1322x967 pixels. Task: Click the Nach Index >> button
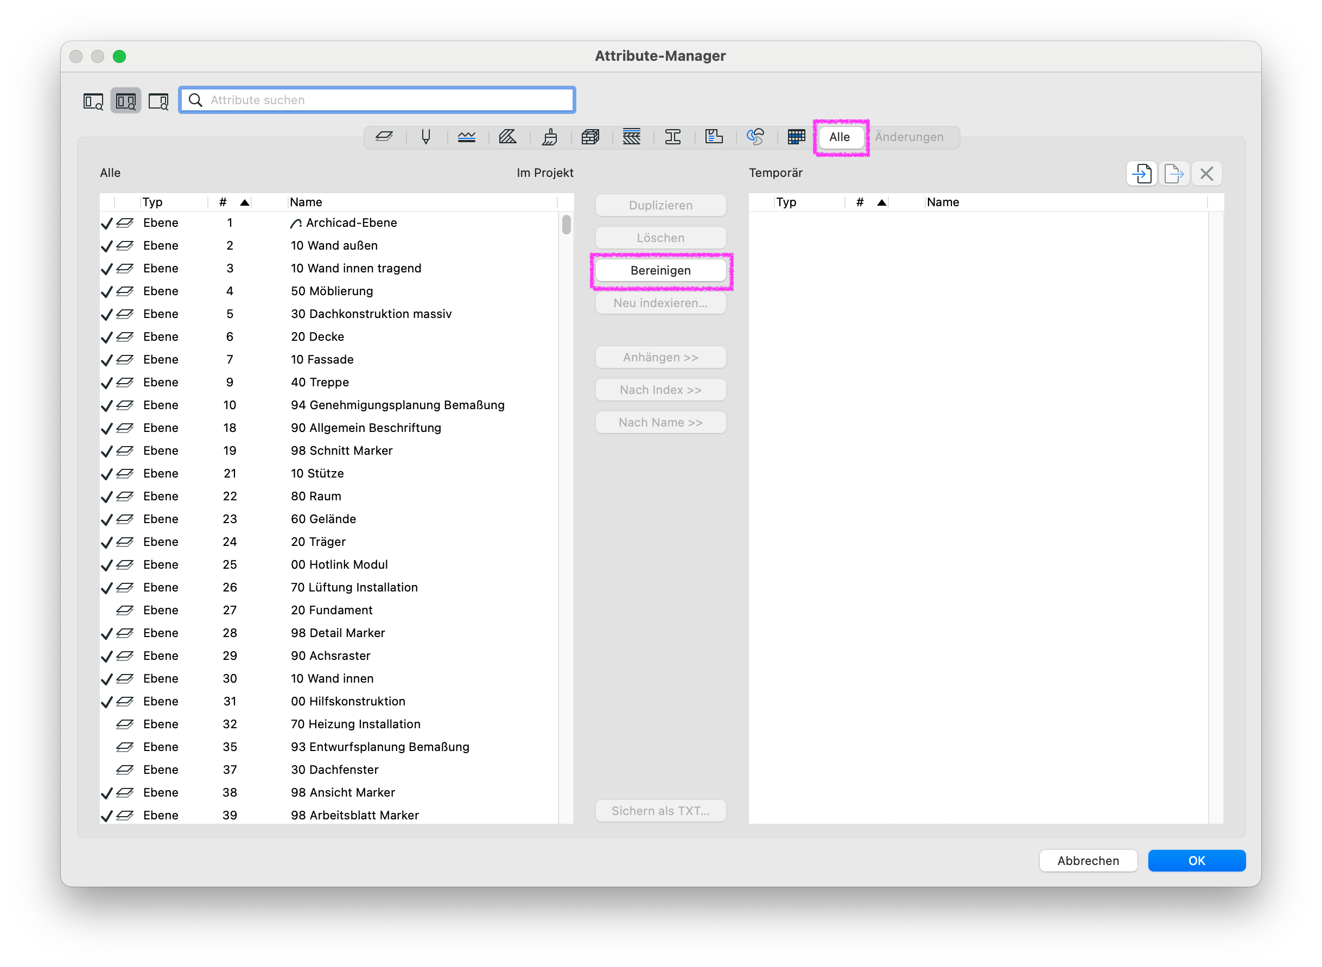660,390
